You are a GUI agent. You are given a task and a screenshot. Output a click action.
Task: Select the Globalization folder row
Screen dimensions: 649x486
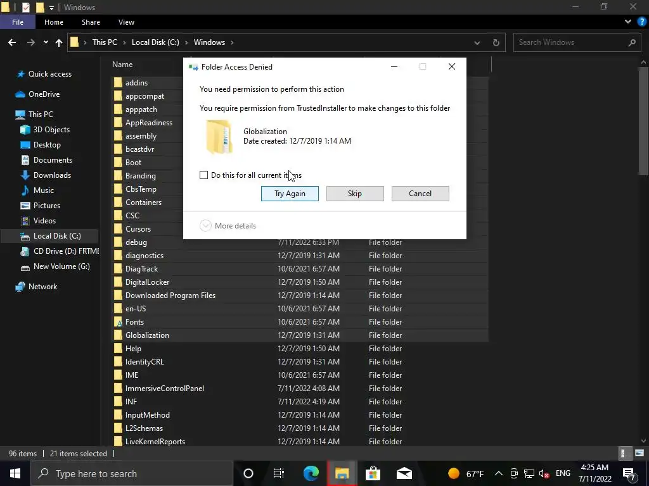pyautogui.click(x=300, y=335)
